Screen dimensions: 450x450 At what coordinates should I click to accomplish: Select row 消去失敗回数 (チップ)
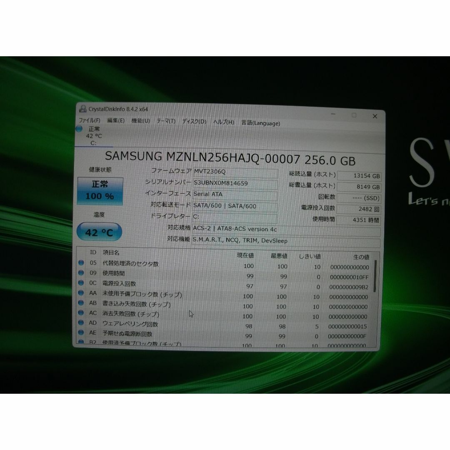point(225,315)
